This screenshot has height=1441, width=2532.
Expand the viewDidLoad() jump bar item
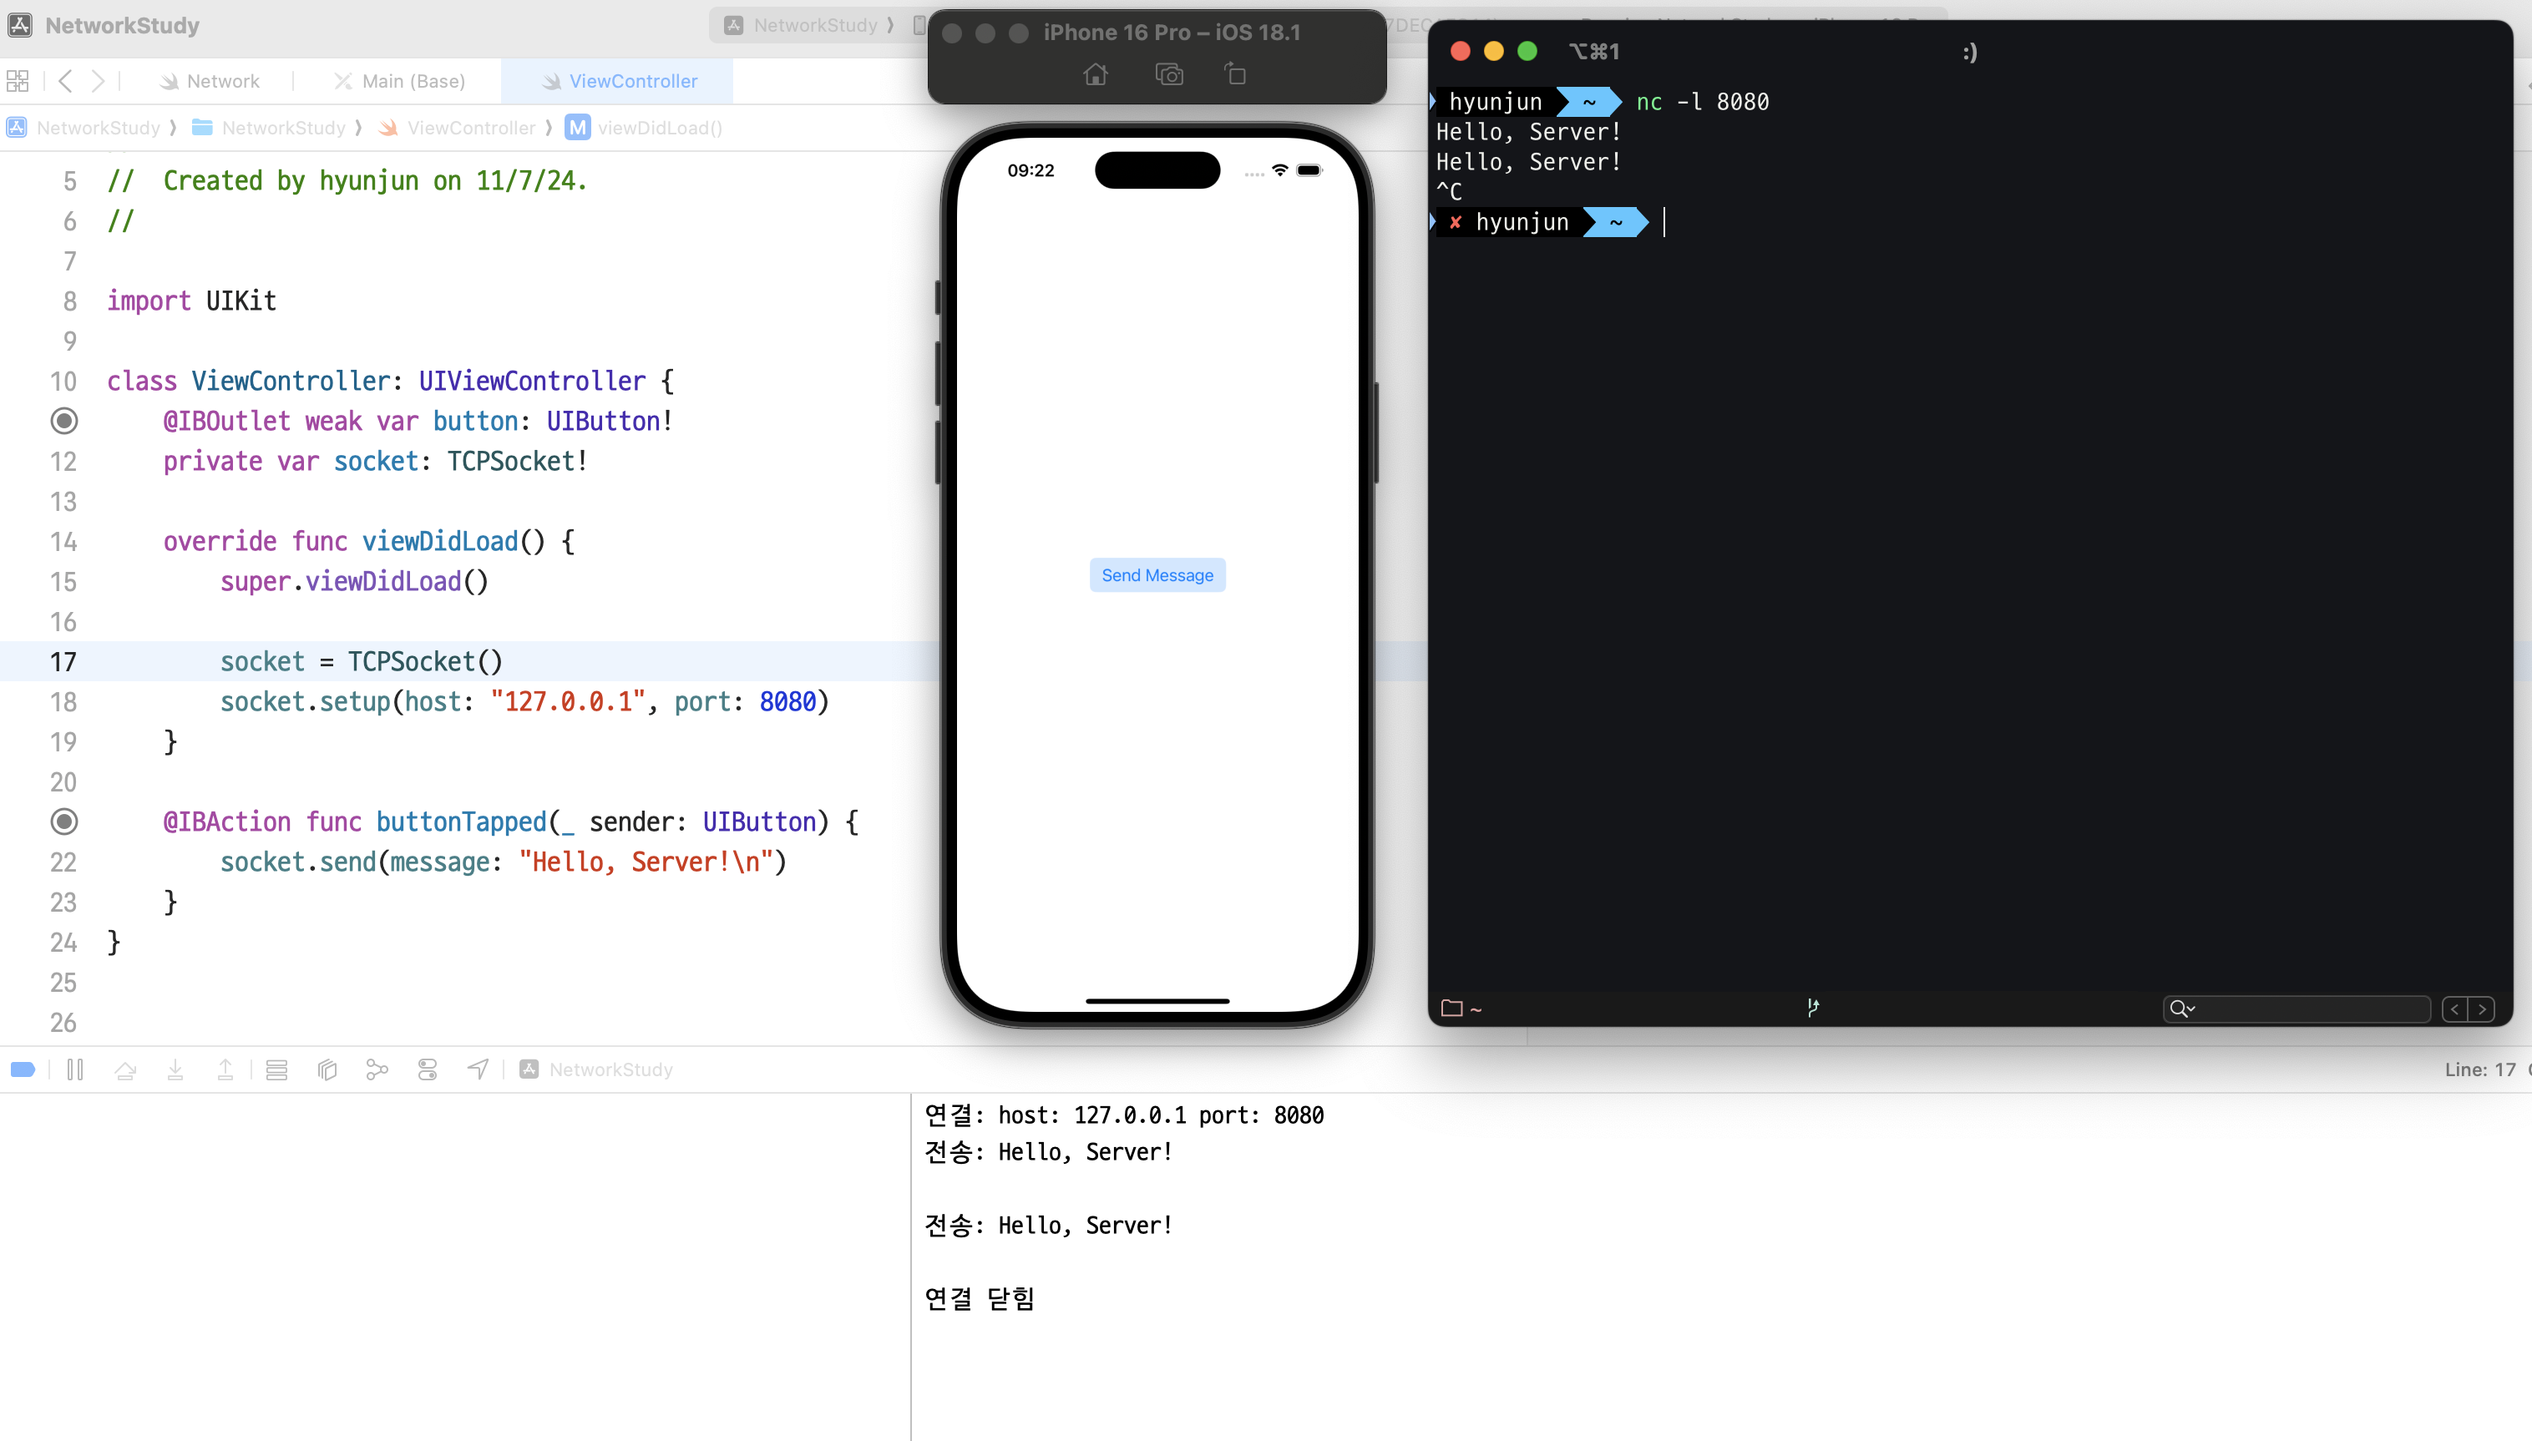(658, 128)
